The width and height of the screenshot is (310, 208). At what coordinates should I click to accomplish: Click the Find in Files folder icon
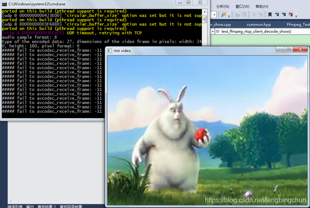pyautogui.click(x=223, y=15)
